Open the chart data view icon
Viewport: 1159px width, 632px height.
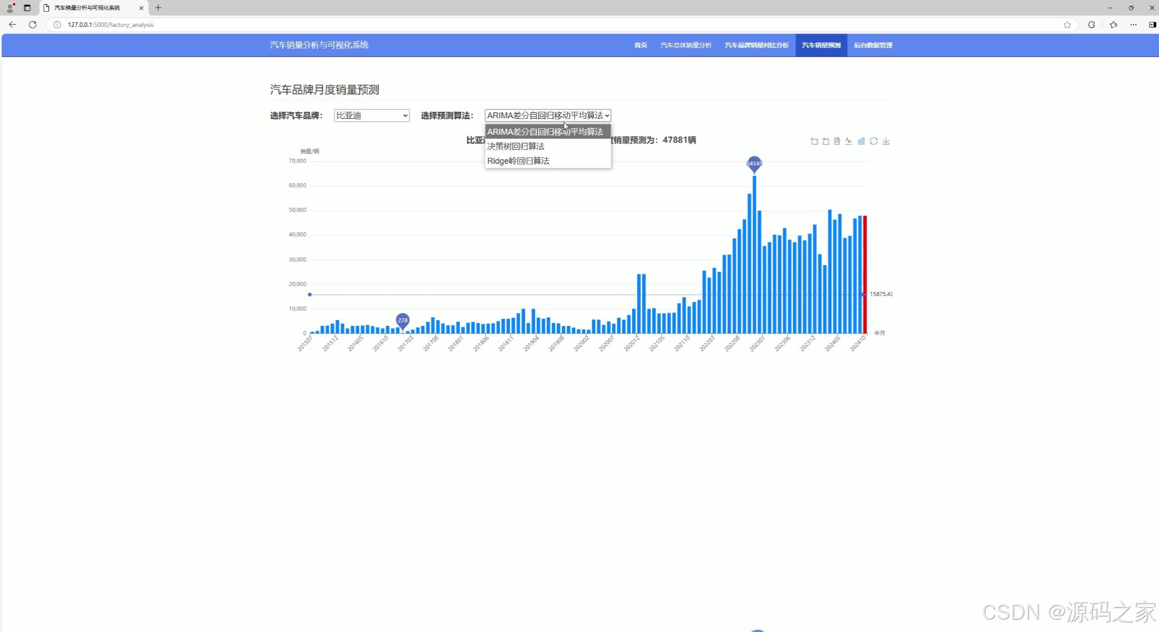[837, 141]
